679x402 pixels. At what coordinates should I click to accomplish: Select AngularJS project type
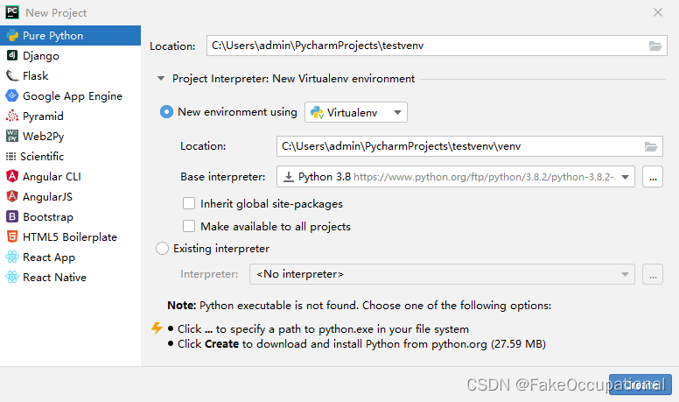(x=70, y=196)
